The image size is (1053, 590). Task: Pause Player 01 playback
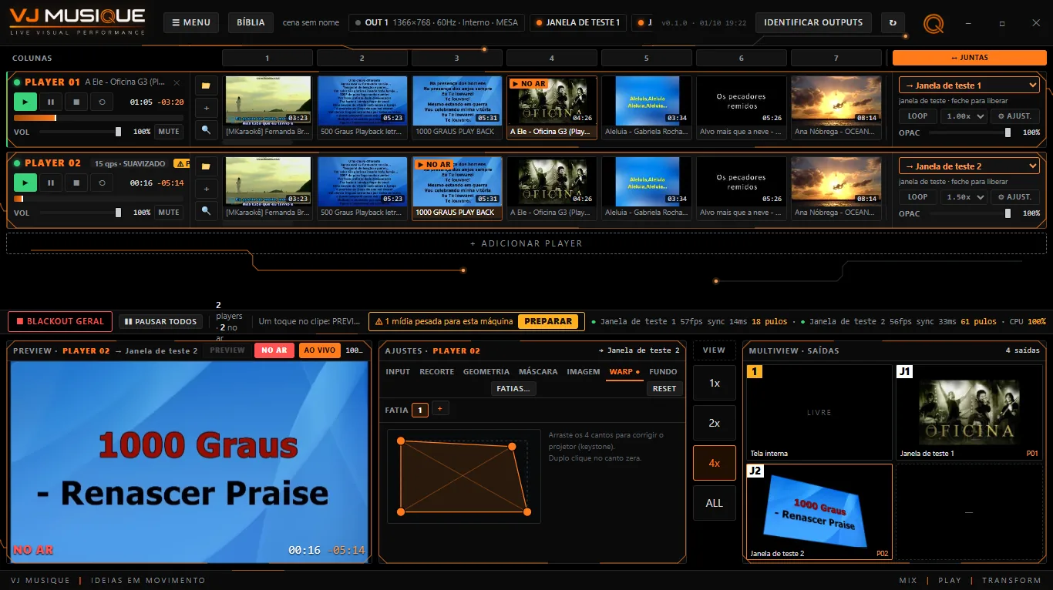51,102
